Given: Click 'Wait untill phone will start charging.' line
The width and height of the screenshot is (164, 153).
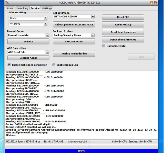Looking at the screenshot, I should tap(27, 132).
